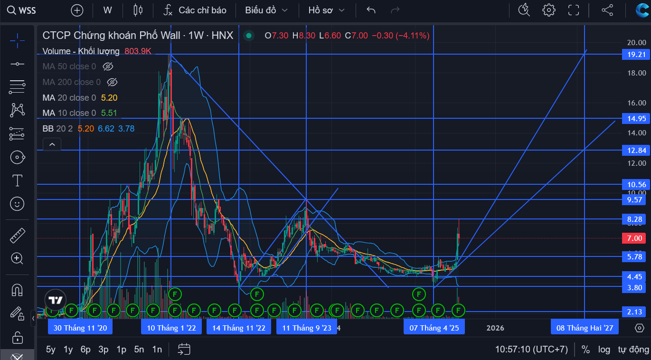
Task: Select the 5y date range
Action: [51, 350]
